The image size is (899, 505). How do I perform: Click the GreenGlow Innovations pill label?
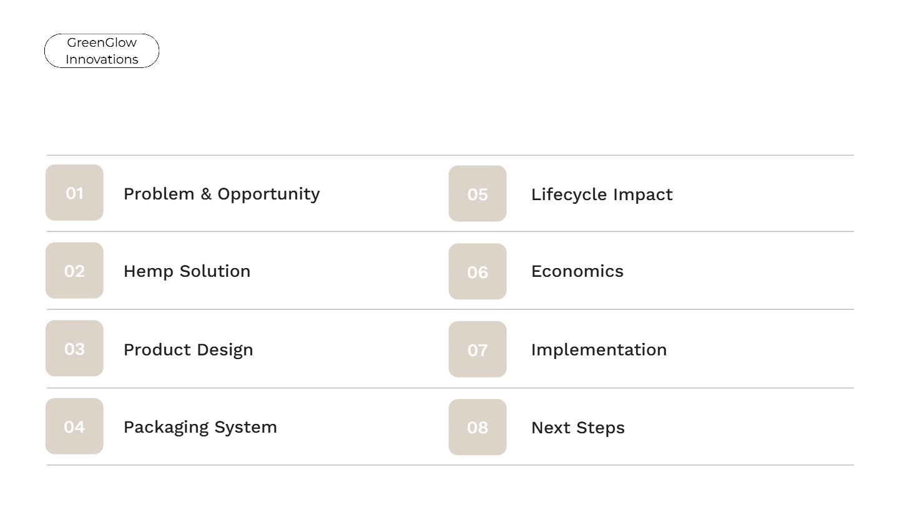pos(102,51)
